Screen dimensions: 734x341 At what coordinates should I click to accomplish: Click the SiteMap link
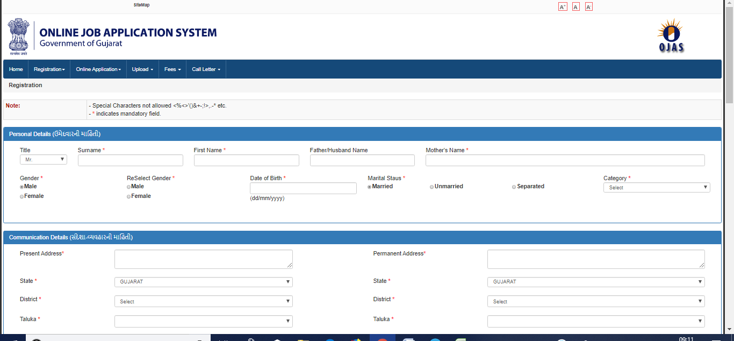click(x=142, y=4)
